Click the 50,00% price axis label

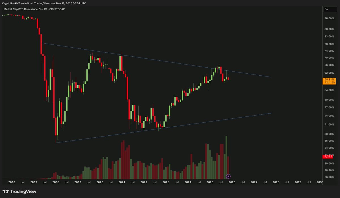[x=330, y=100]
